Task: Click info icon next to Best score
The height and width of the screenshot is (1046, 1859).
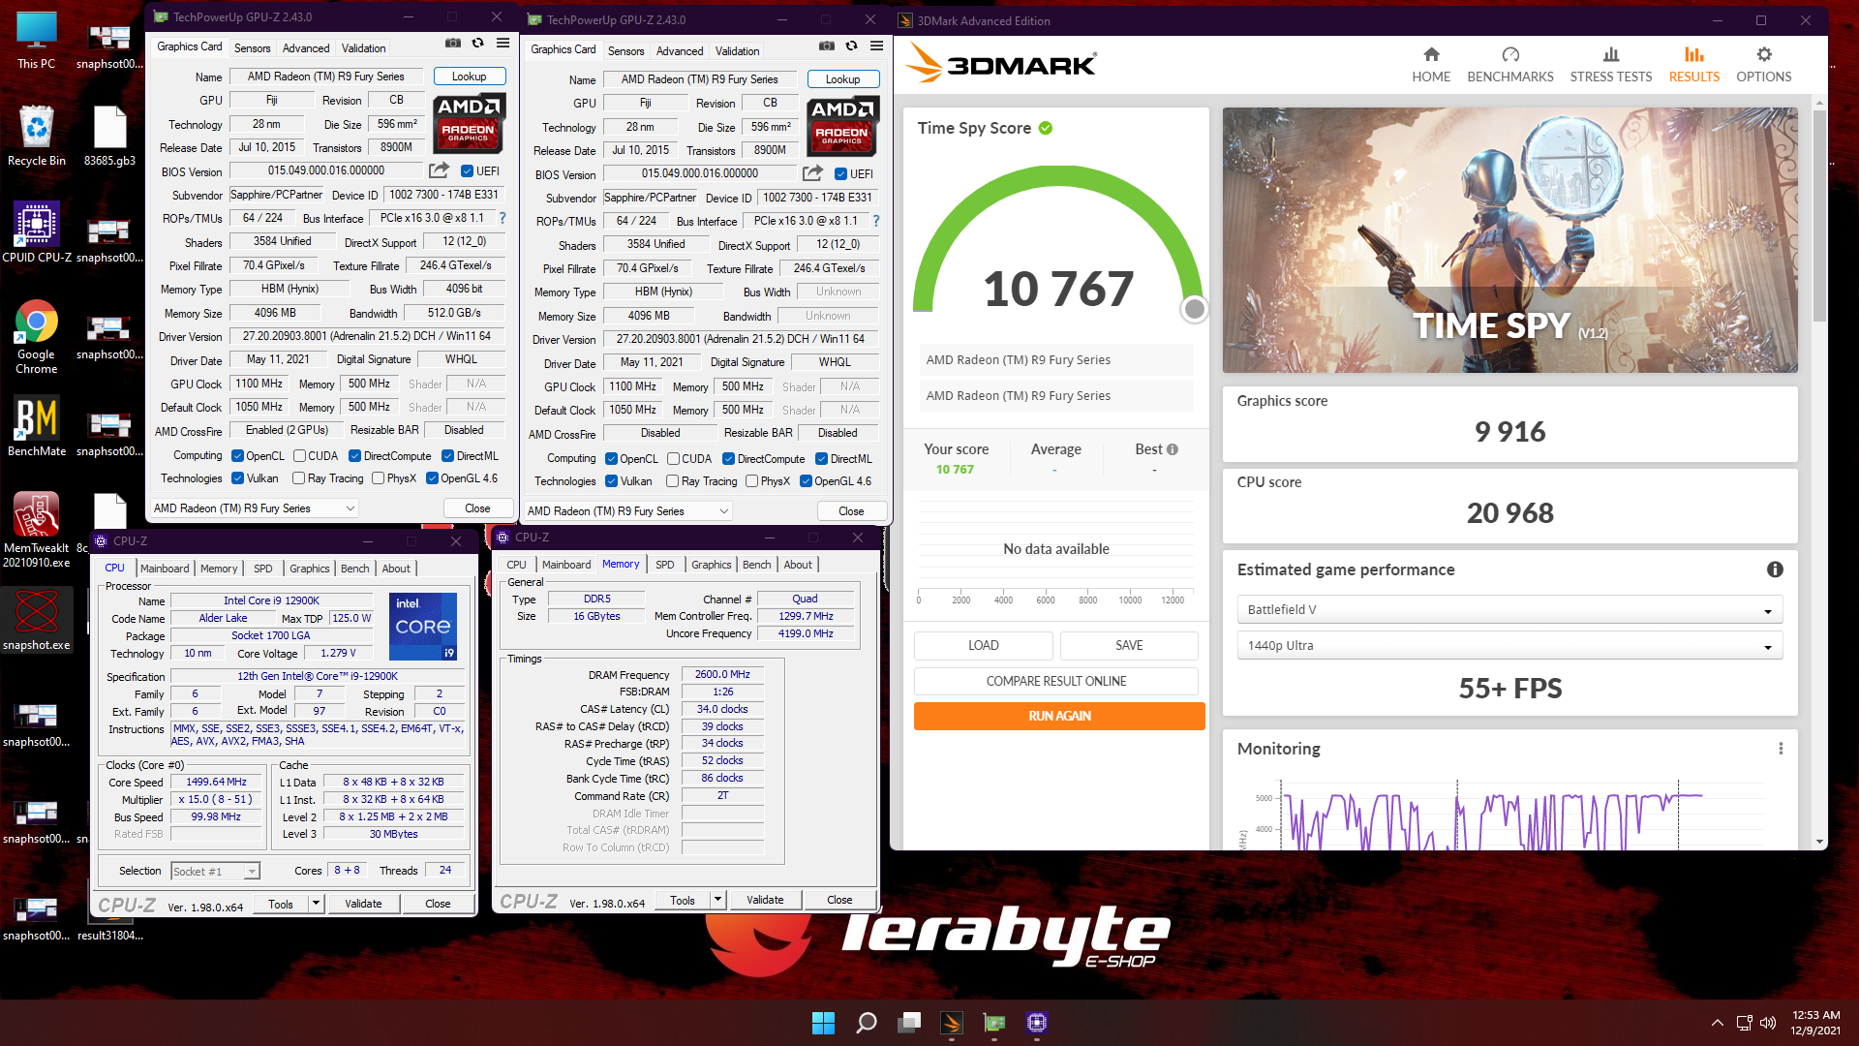Action: pos(1172,449)
